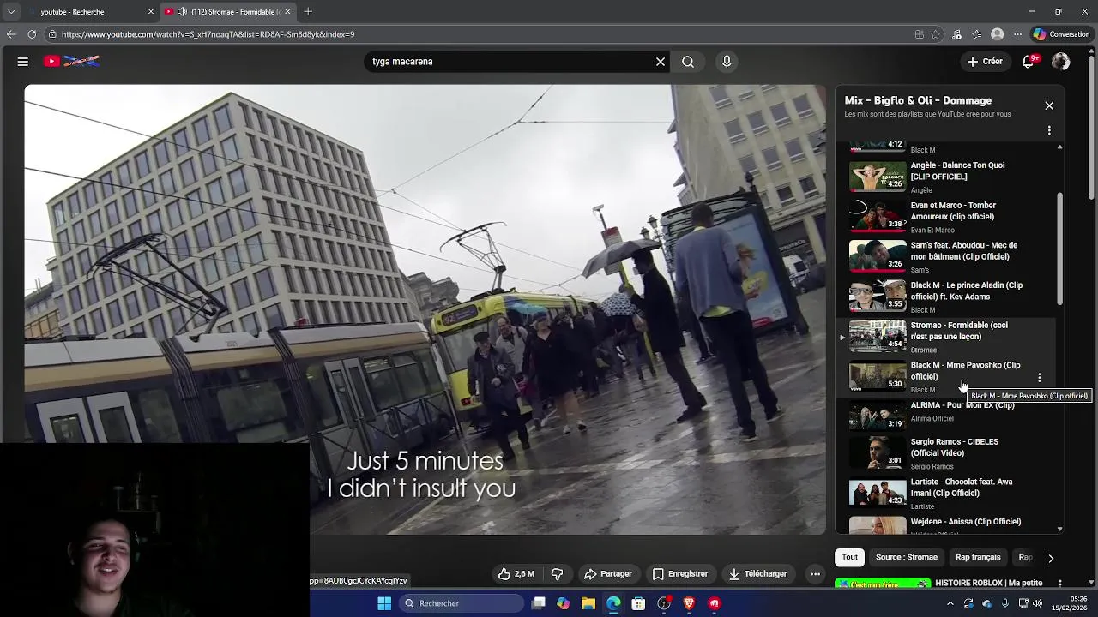The width and height of the screenshot is (1098, 617).
Task: Close the youtube - Recherche tab
Action: coord(151,12)
